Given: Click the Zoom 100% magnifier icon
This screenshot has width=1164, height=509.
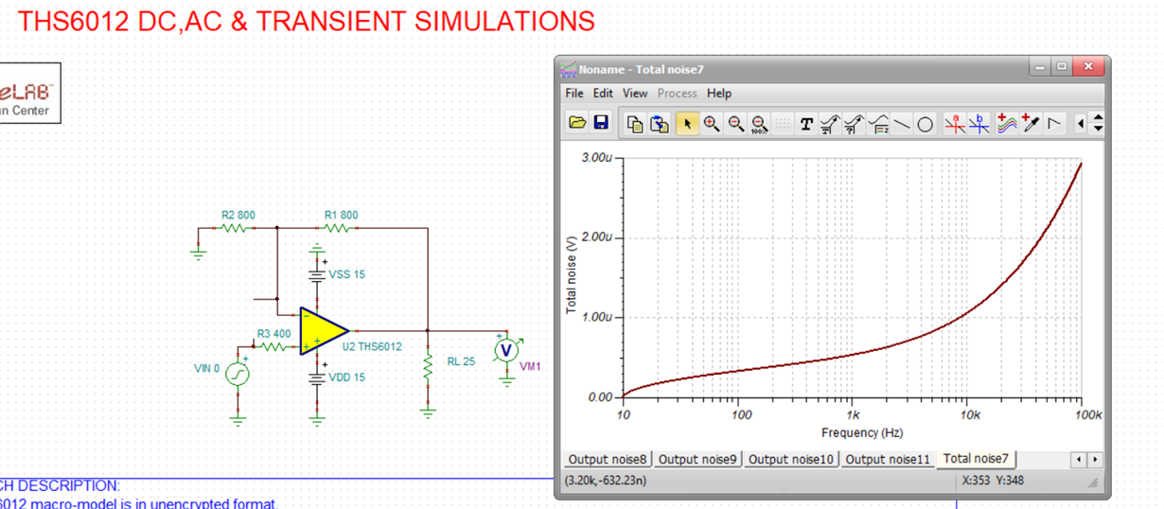Looking at the screenshot, I should click(760, 124).
